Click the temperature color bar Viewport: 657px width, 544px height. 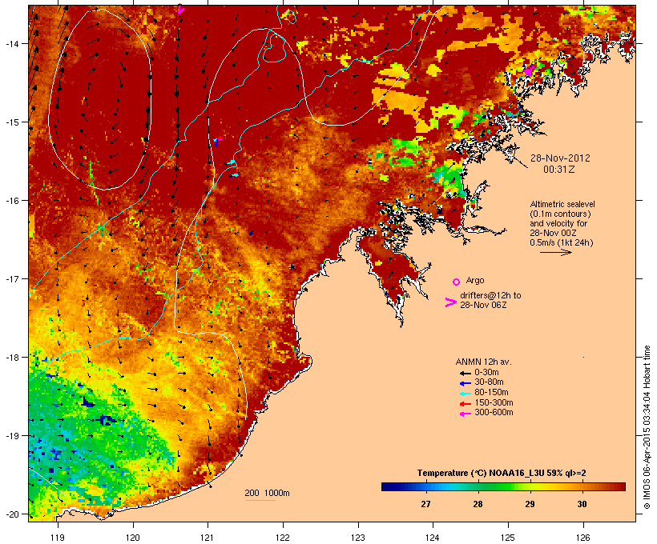click(503, 486)
